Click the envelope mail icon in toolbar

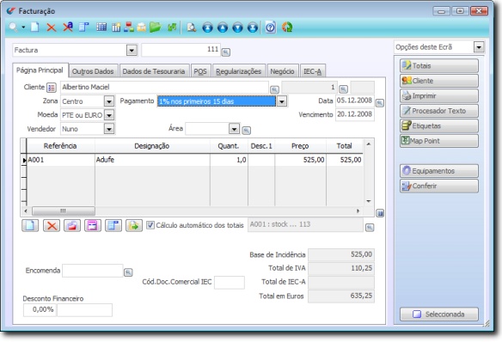pos(142,27)
